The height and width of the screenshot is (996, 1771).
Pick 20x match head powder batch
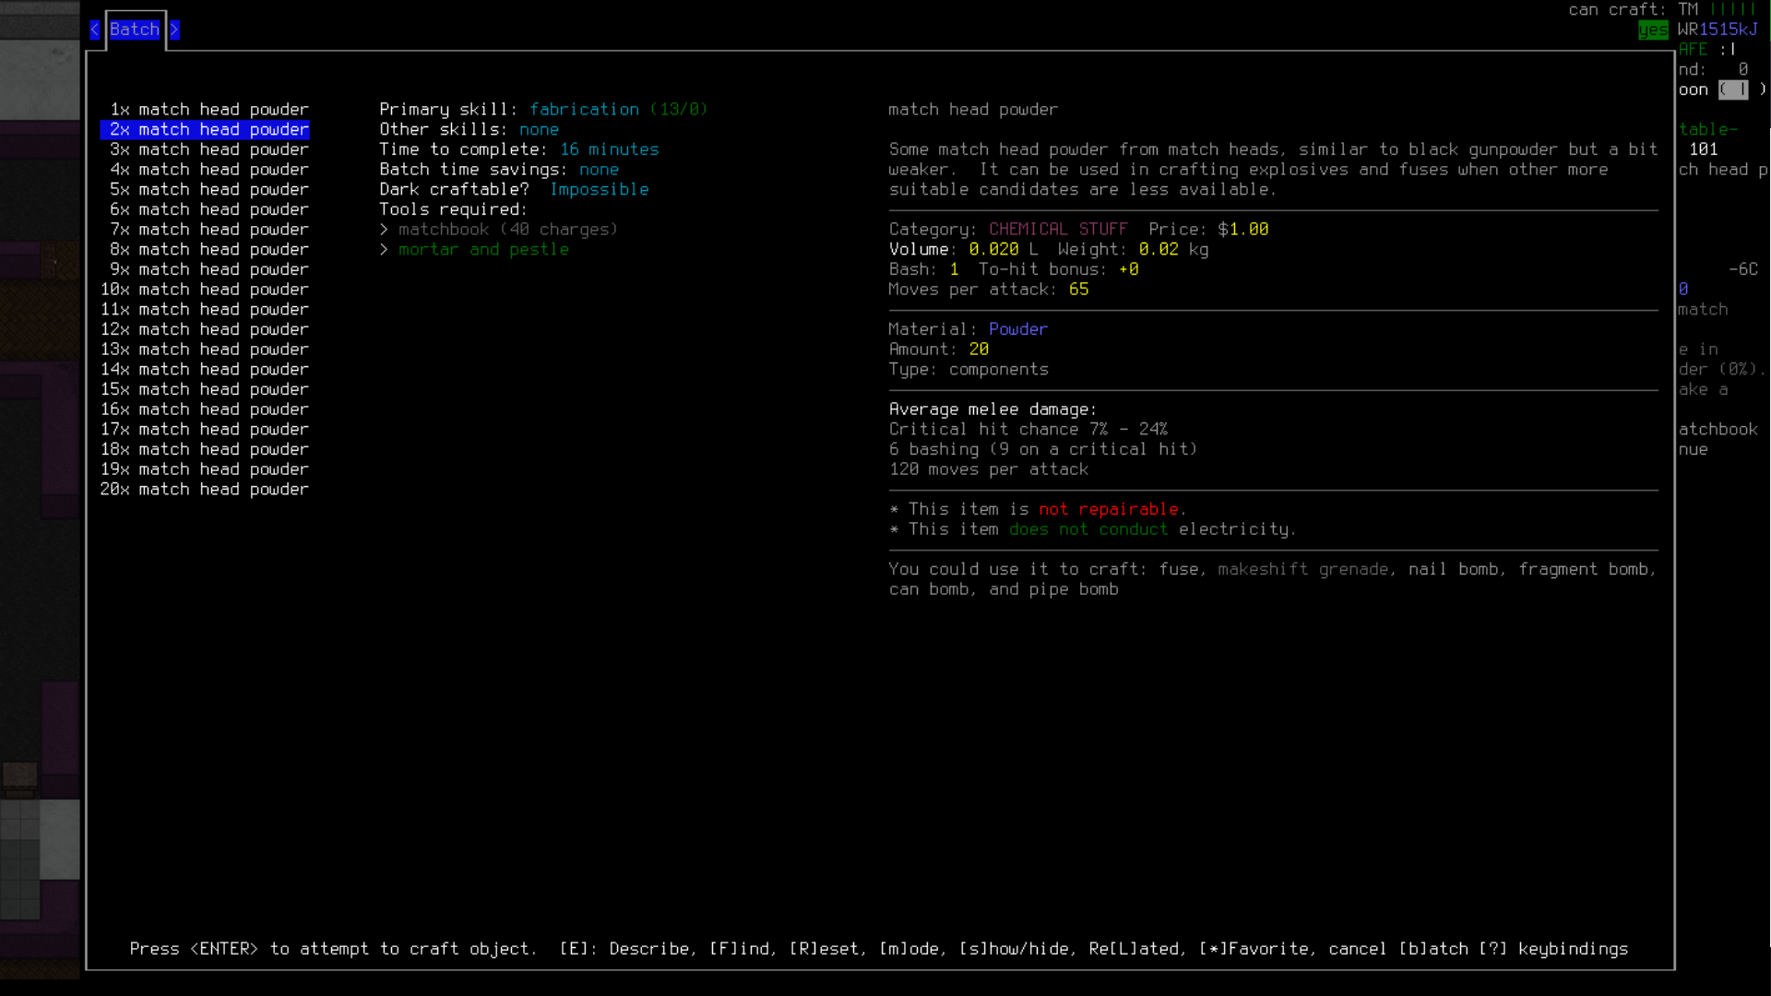pyautogui.click(x=205, y=490)
